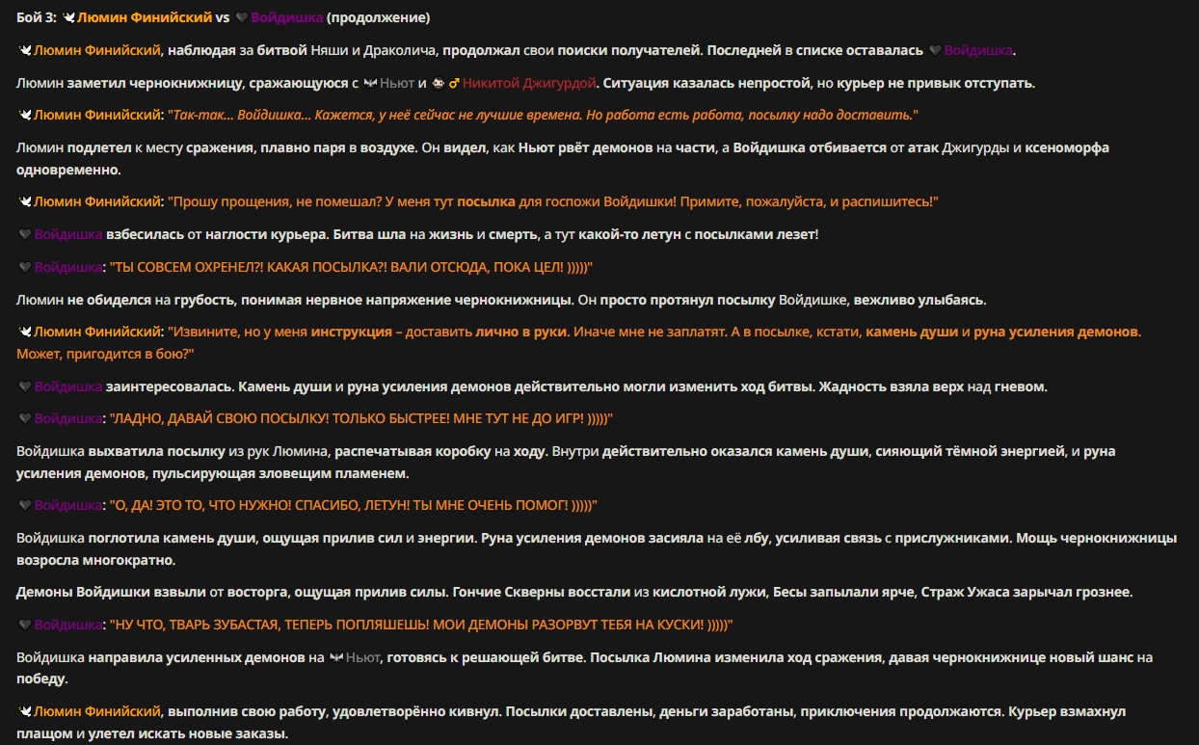Screen dimensions: 1199x745
Task: Click the dove emoji in the 'Бой 3' title
Action: point(68,17)
